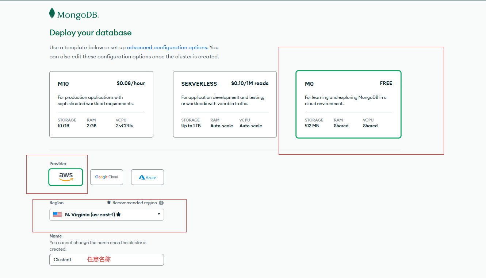Viewport: 486px width, 278px height.
Task: Click the FREE label on M0 card
Action: click(x=386, y=83)
